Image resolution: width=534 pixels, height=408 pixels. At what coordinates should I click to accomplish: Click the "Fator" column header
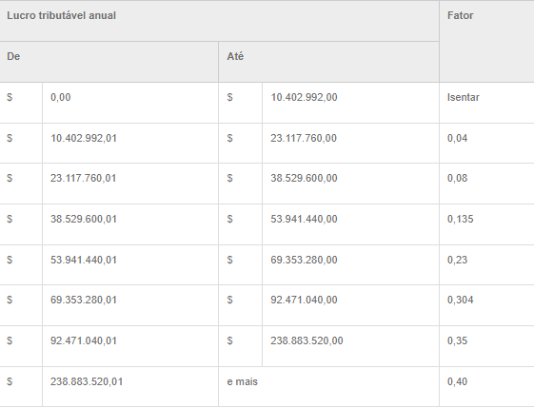pos(486,41)
